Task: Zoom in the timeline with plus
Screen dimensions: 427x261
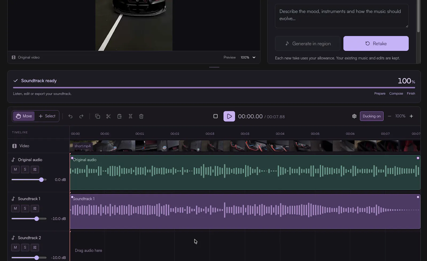Action: 411,116
